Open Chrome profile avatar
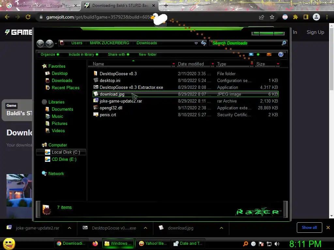Screen dimensions: 334x250 coord(316,17)
